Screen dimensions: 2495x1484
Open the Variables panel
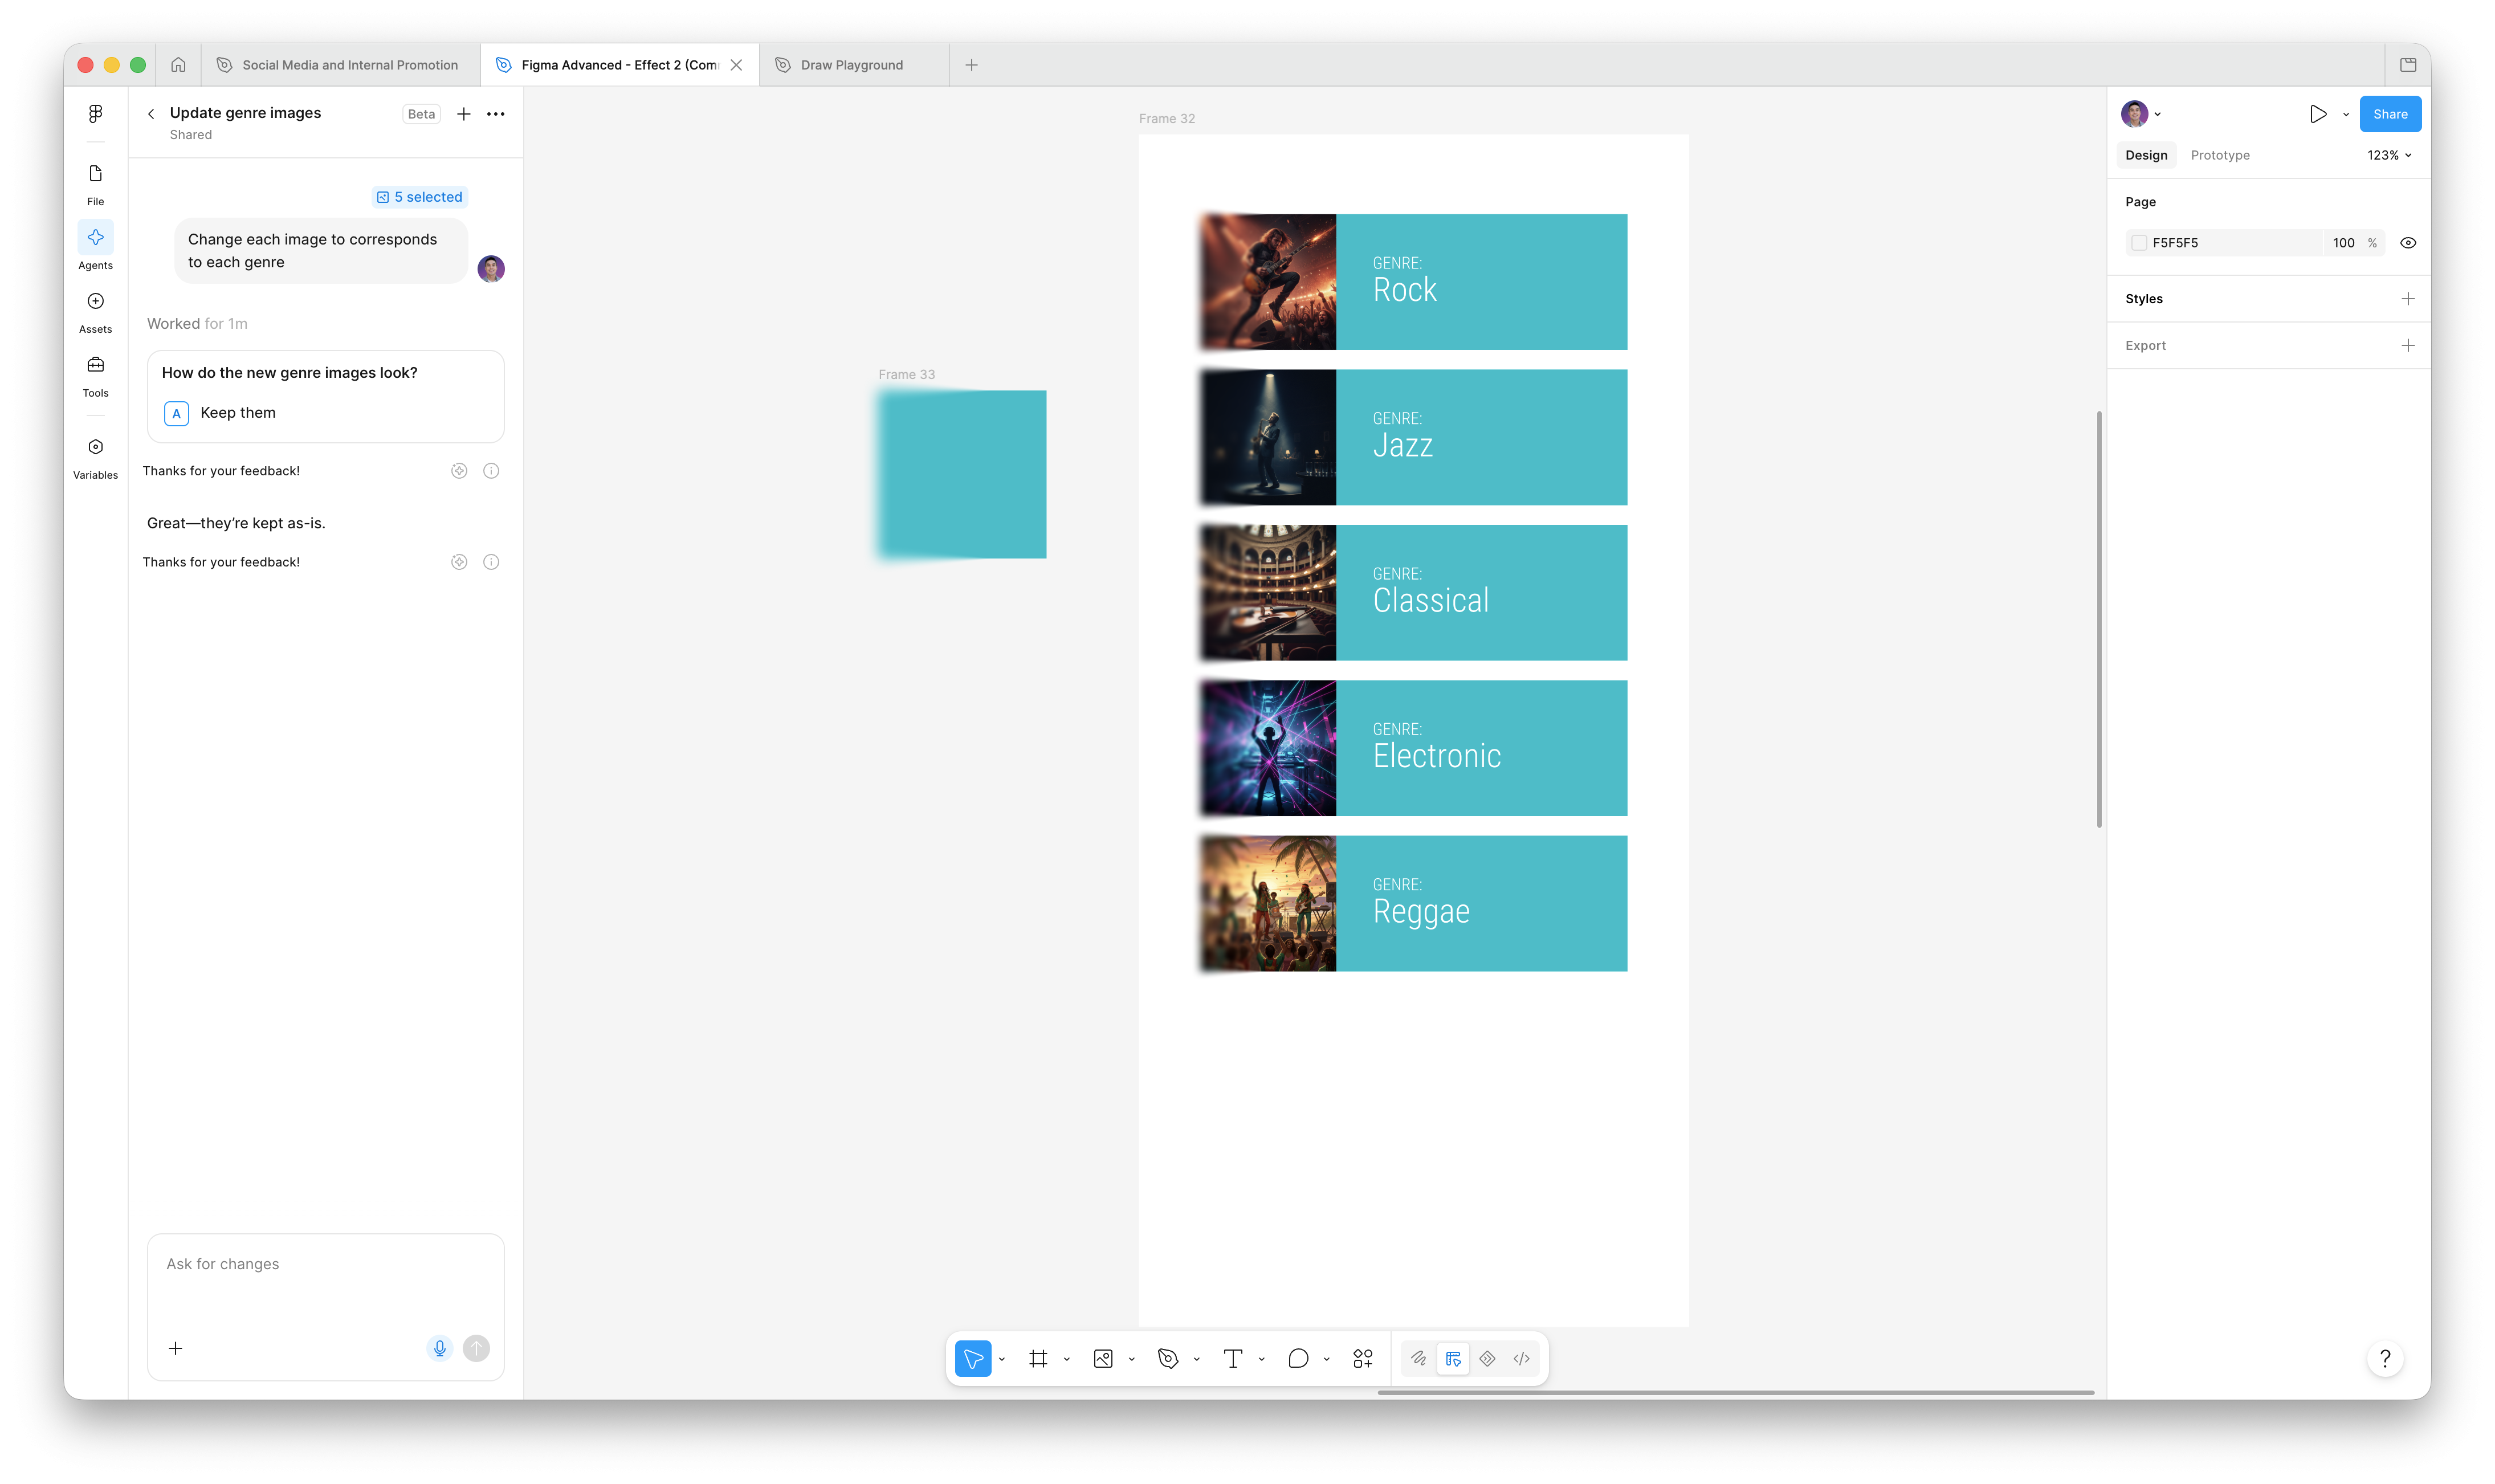(x=95, y=458)
